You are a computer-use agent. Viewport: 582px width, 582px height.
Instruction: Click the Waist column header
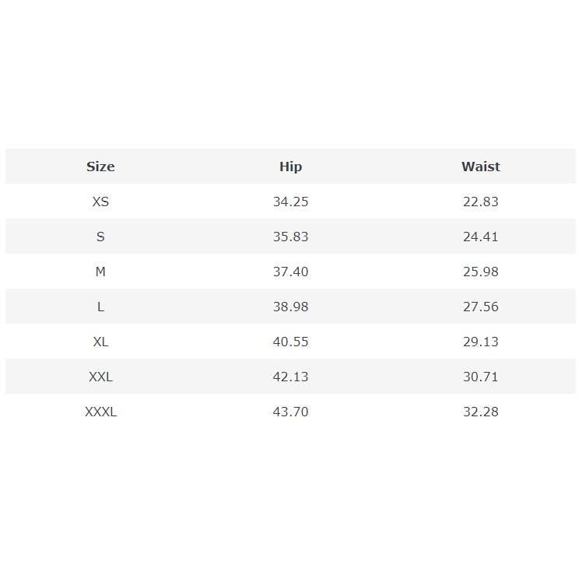pos(480,167)
